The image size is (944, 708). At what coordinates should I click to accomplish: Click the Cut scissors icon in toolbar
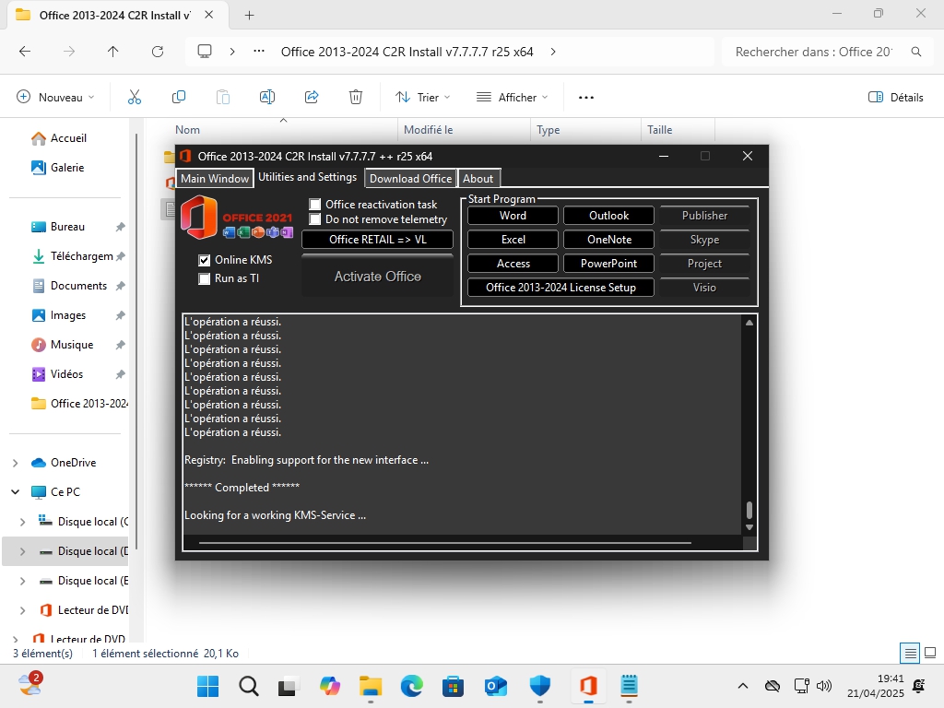[135, 97]
